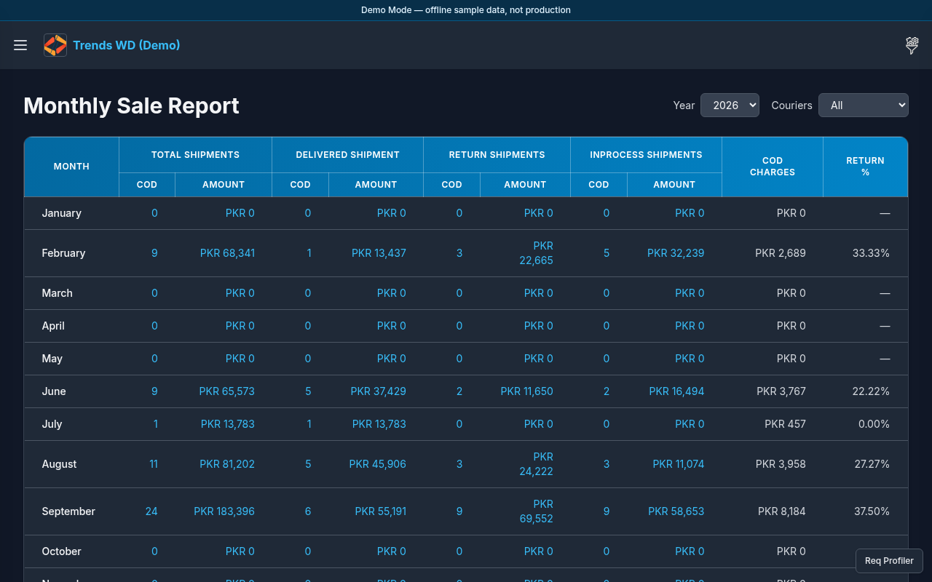Open September inprocess amount PKR 58,653
Screen dimensions: 932x582
[676, 511]
